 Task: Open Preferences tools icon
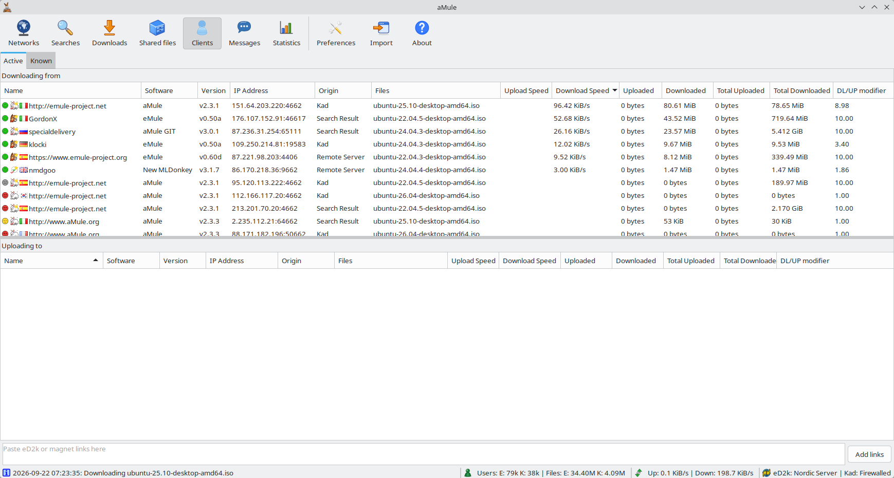336,28
